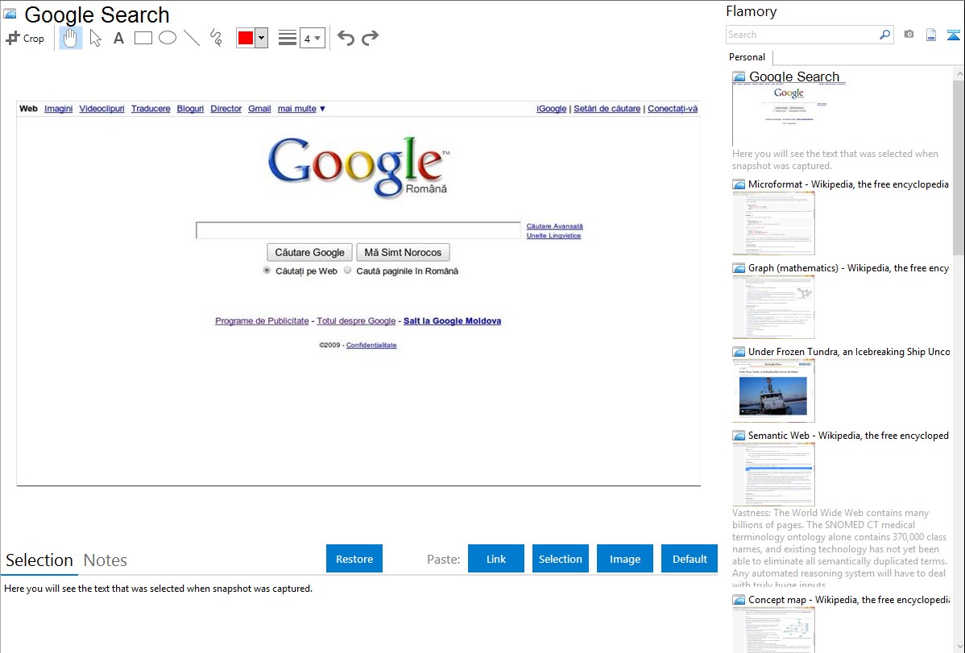Click the line thickness icon
This screenshot has width=965, height=653.
coord(287,38)
